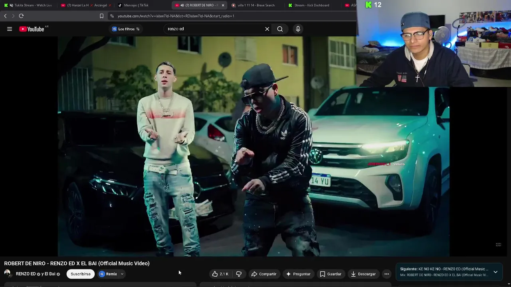
Task: Click the YouTube favicon on Hanzel La H tab
Action: (63, 5)
